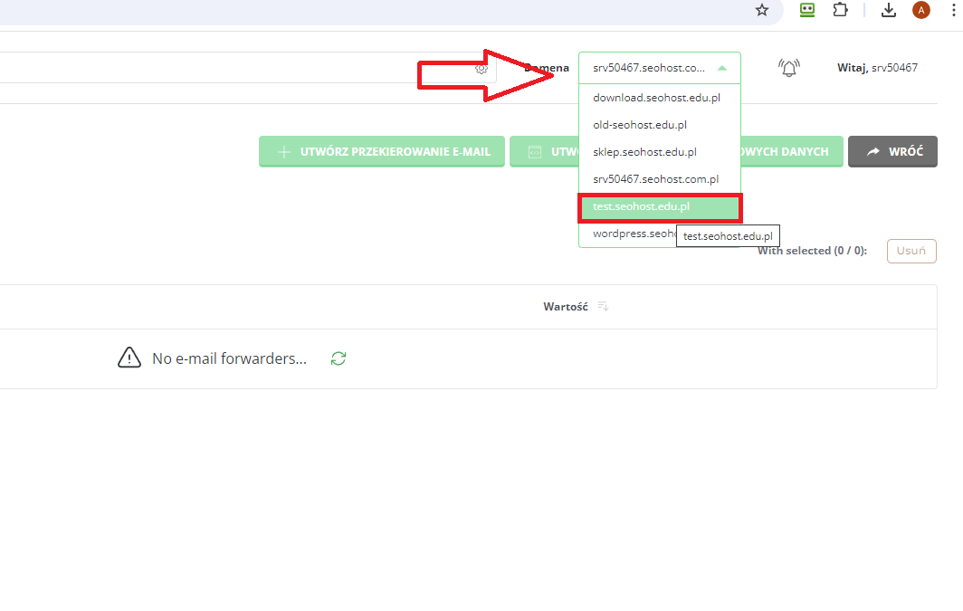Image resolution: width=963 pixels, height=611 pixels.
Task: Click the Utwórz przekierowanie e-mail button
Action: pos(382,152)
